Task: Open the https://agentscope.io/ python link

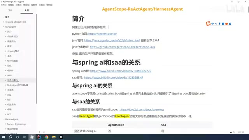Action: pos(102,34)
